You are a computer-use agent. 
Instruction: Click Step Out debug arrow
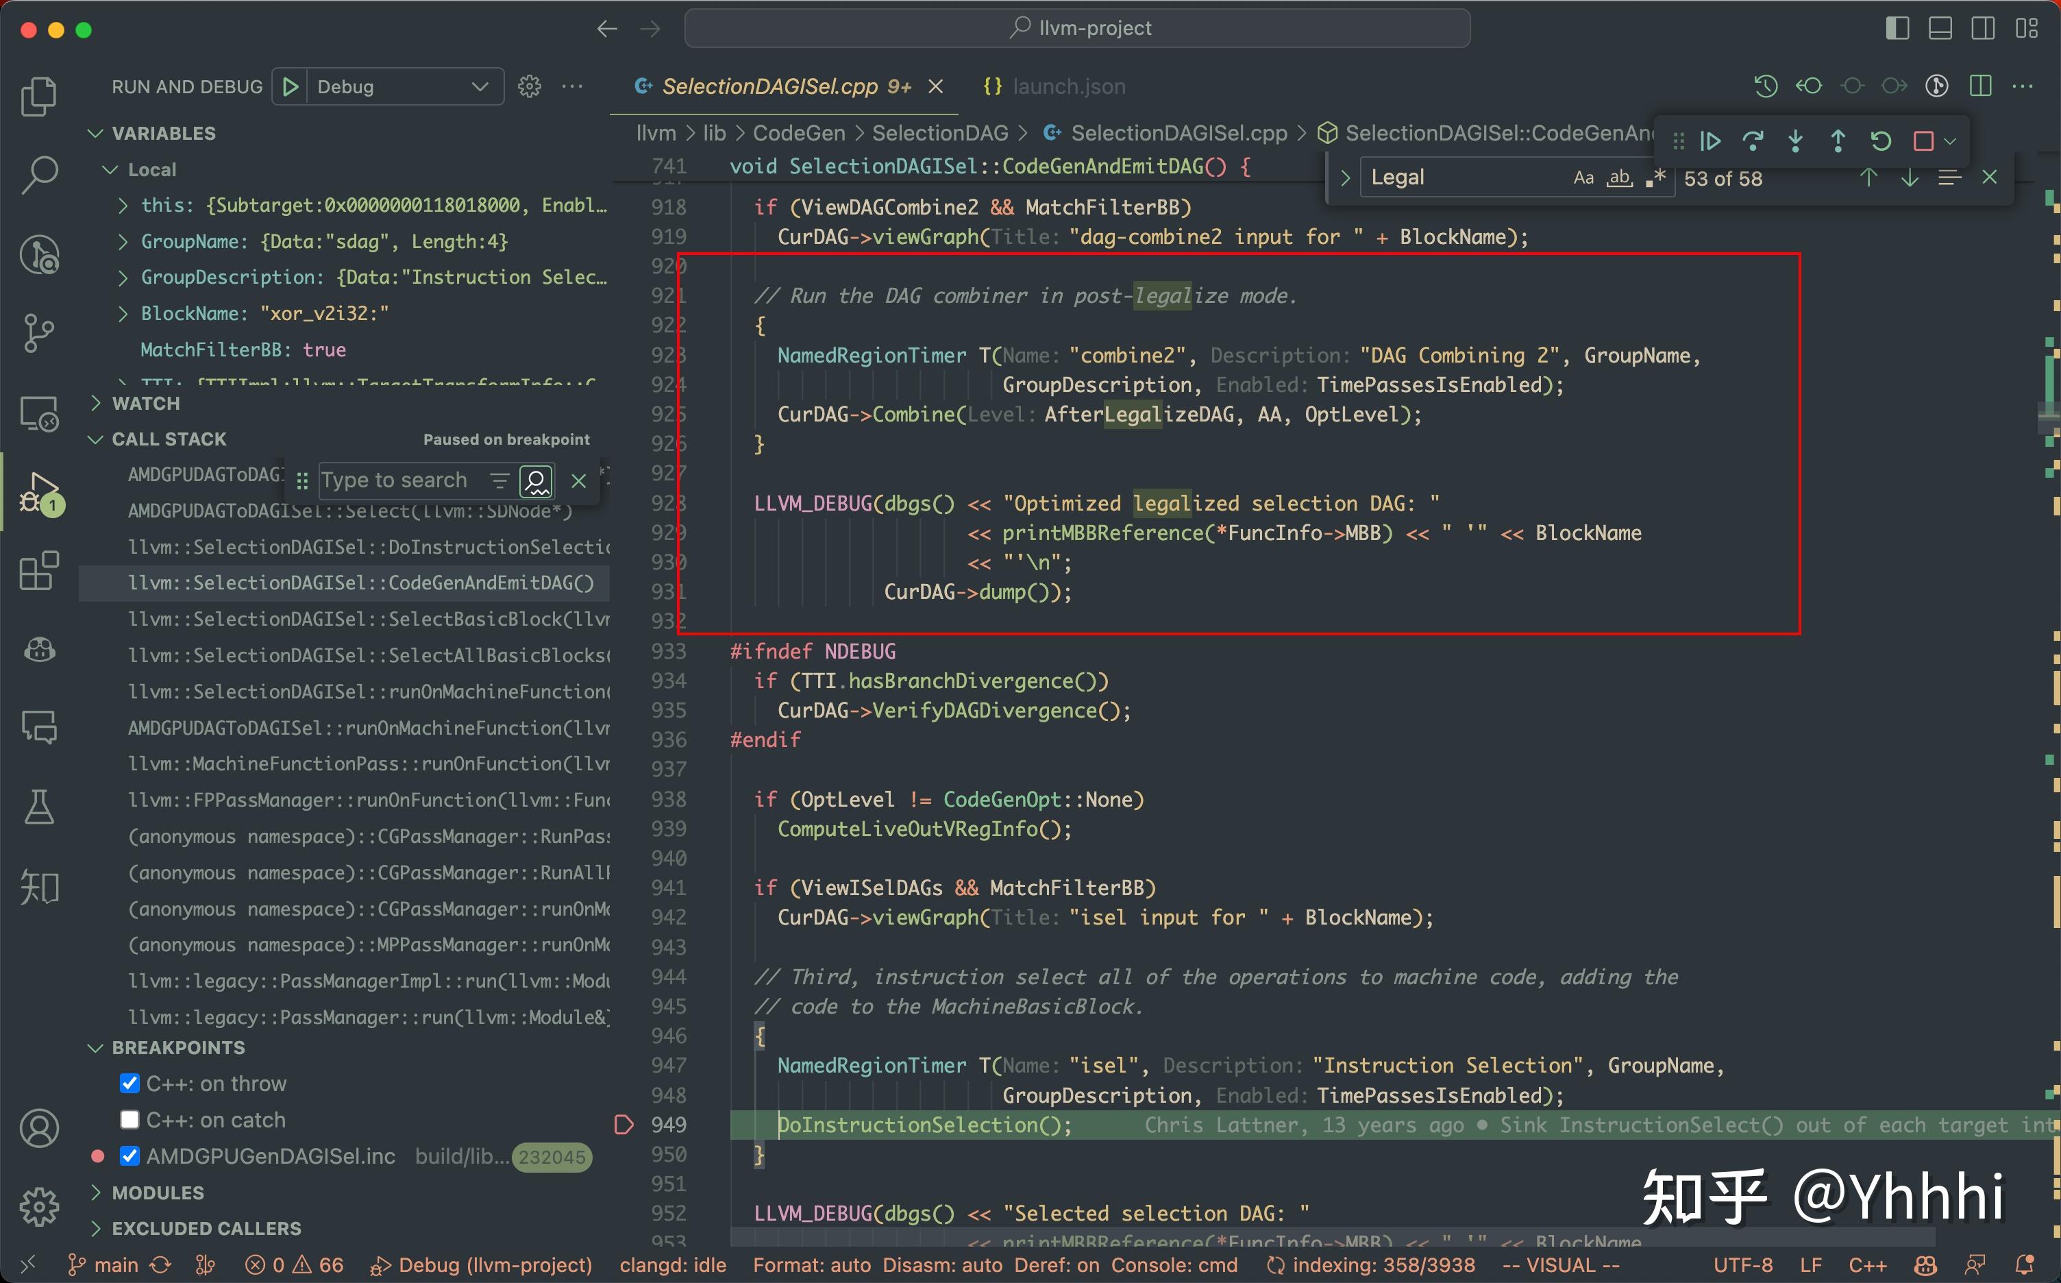pos(1837,141)
